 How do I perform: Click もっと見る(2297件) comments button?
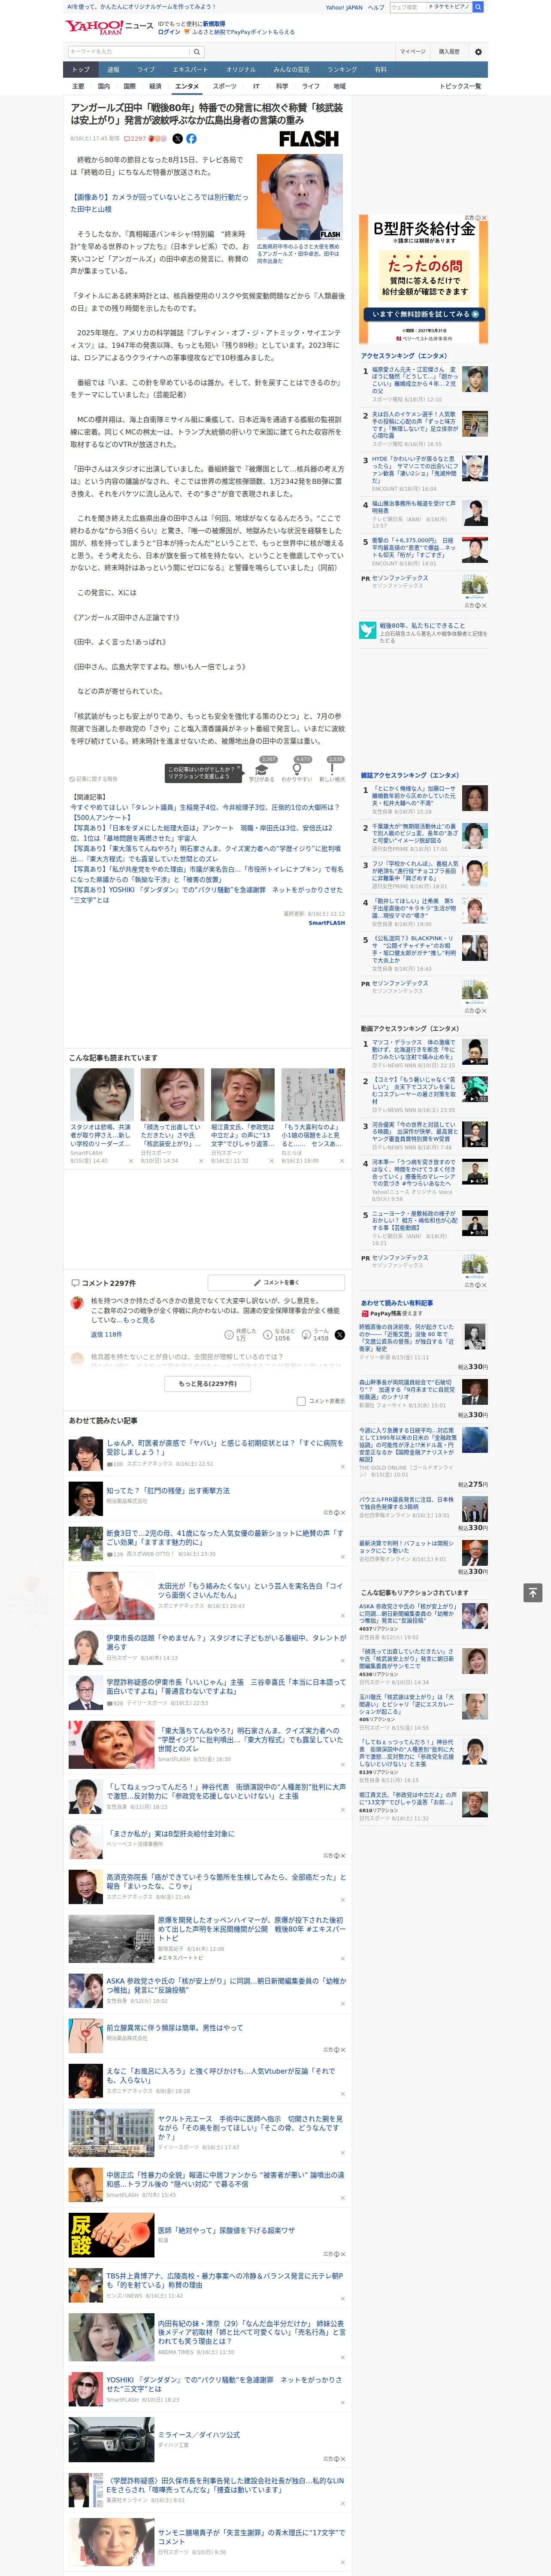click(x=208, y=1384)
